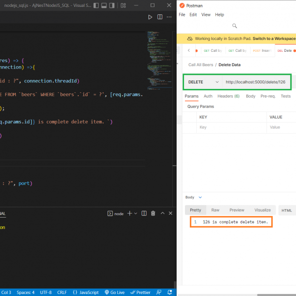Click the Postman search magnifier icon
Image resolution: width=296 pixels, height=296 pixels.
click(x=235, y=26)
